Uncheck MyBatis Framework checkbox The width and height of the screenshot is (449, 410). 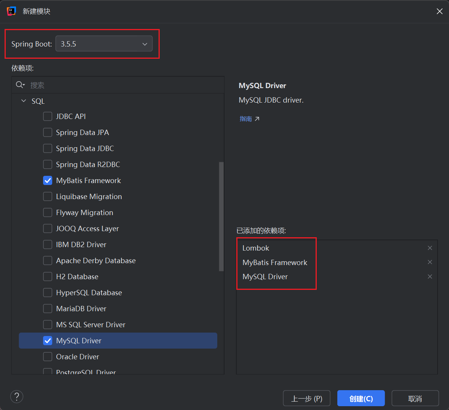point(48,180)
